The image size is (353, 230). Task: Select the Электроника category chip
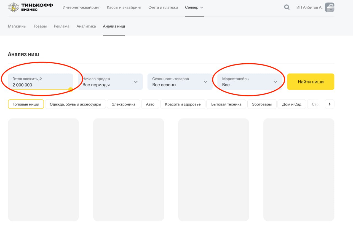[124, 104]
